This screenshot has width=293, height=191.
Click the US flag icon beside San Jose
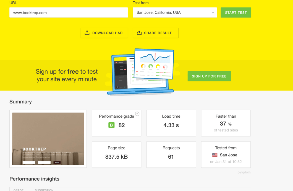click(x=215, y=155)
